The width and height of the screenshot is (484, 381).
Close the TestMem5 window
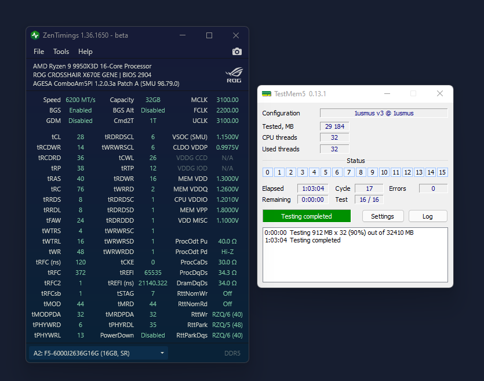click(x=440, y=93)
